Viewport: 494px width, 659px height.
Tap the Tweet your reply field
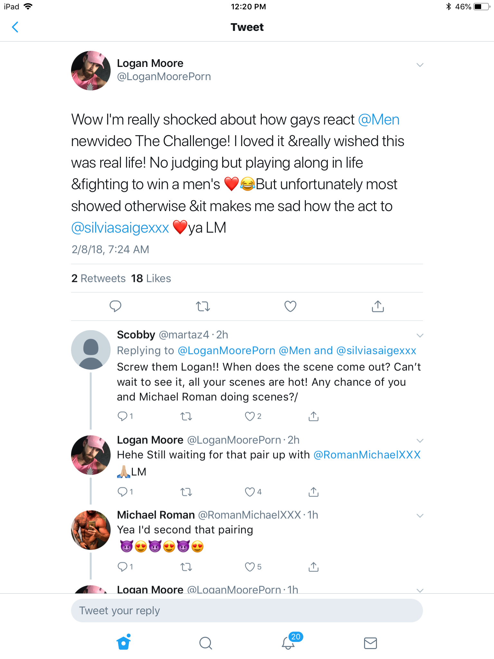coord(247,611)
